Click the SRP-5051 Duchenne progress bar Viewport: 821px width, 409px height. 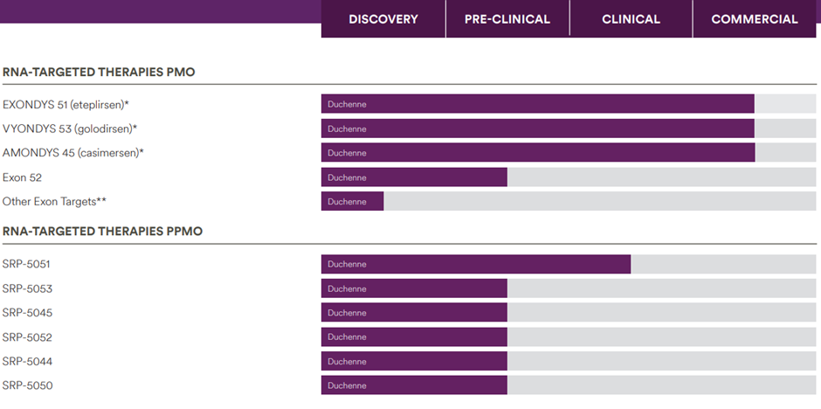point(476,264)
